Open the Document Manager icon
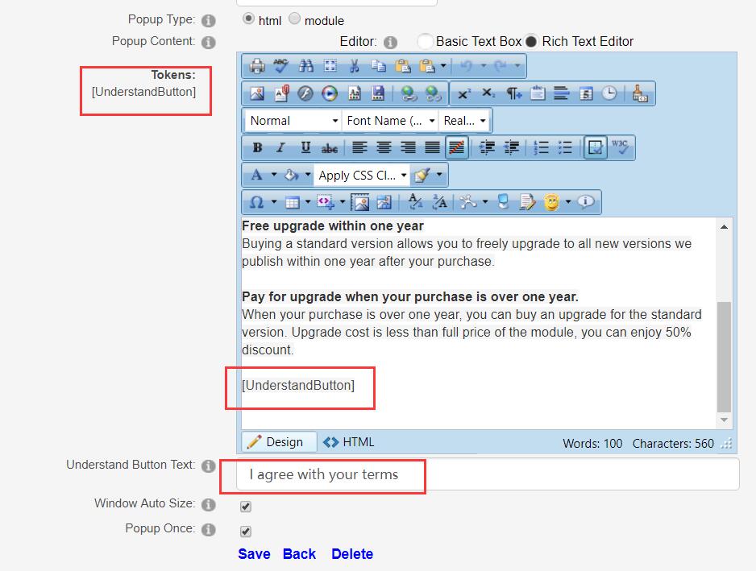Image resolution: width=756 pixels, height=571 pixels. (281, 93)
